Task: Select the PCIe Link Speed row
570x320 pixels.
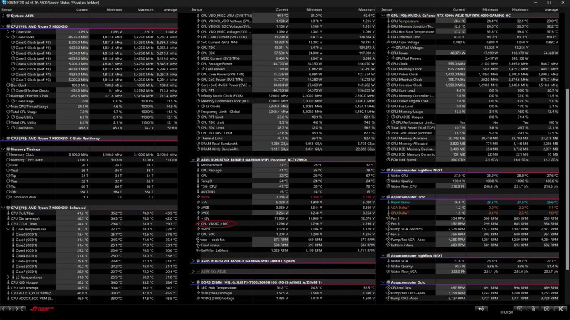Action: [x=470, y=159]
